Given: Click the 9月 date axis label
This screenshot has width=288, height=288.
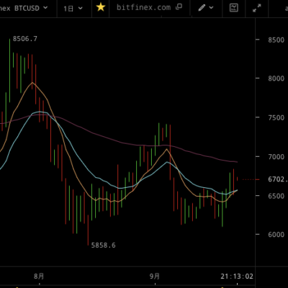Looking at the screenshot, I should pos(155,276).
